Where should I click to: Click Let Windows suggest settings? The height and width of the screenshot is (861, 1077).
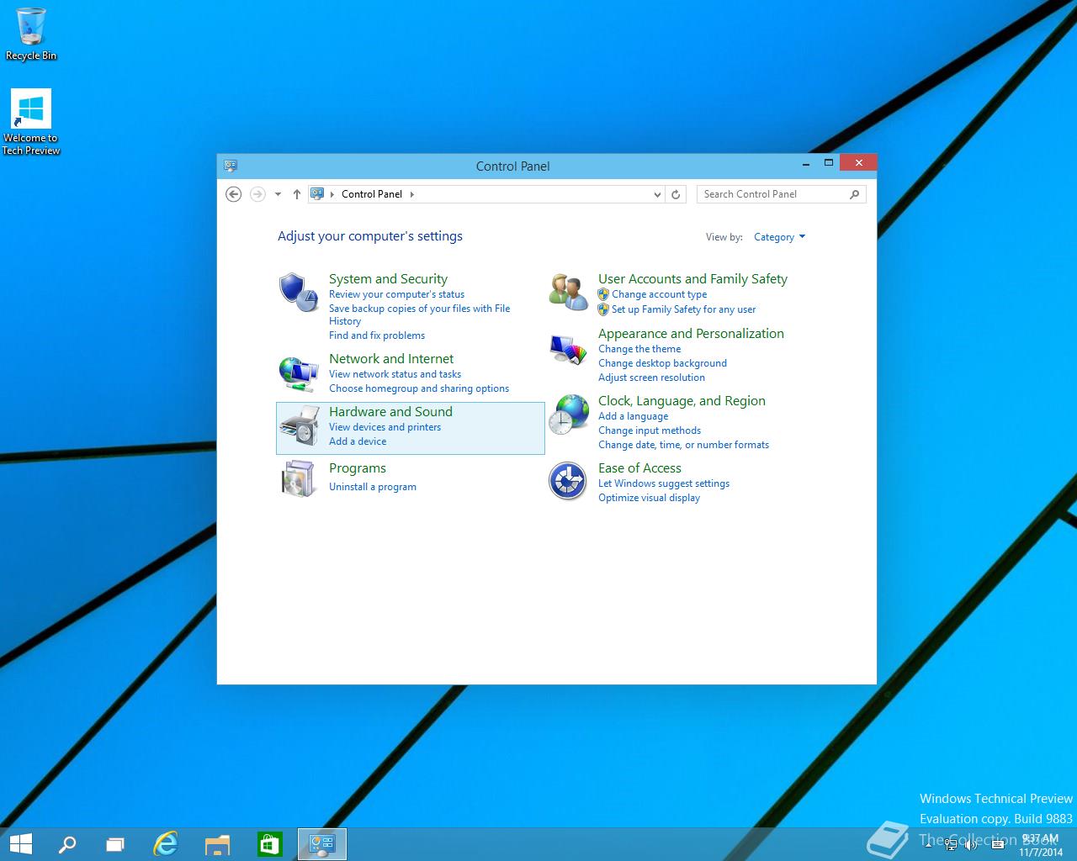(664, 483)
